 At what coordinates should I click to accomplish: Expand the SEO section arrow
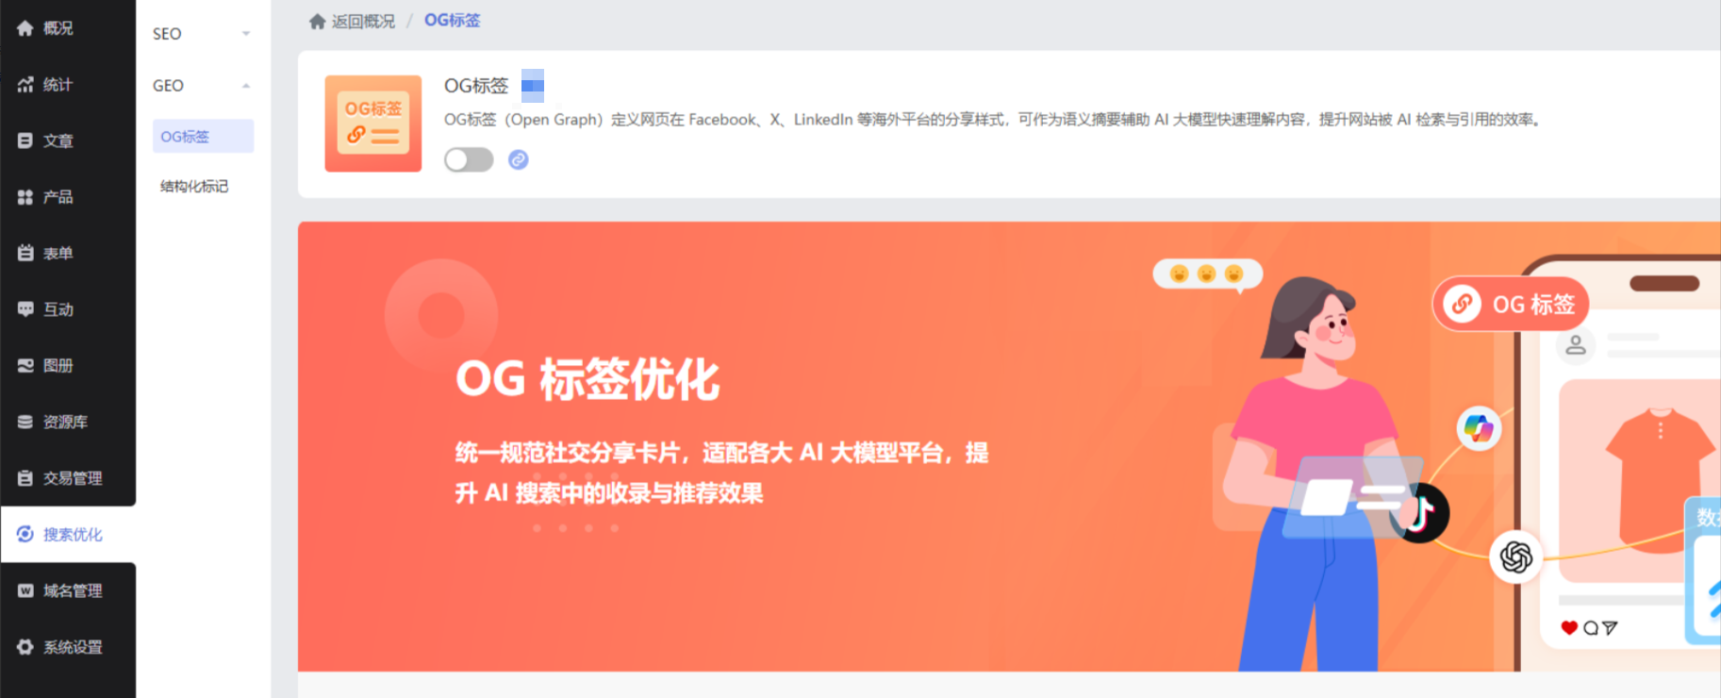click(x=246, y=34)
